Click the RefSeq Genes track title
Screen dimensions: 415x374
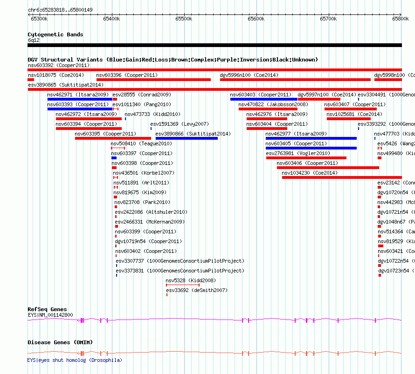47,309
